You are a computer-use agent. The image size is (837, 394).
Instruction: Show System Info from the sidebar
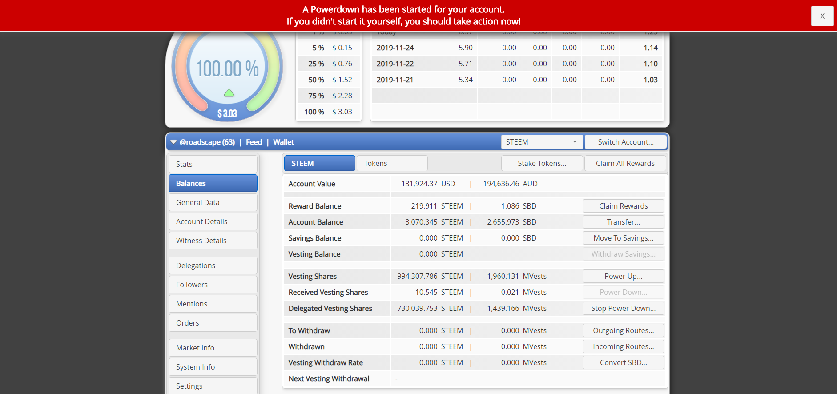click(x=213, y=367)
